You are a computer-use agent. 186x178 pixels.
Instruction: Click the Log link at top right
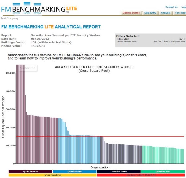(184, 7)
